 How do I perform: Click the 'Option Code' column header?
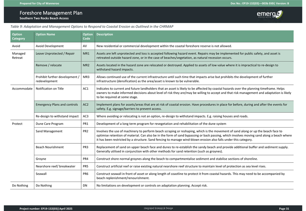point(88,36)
